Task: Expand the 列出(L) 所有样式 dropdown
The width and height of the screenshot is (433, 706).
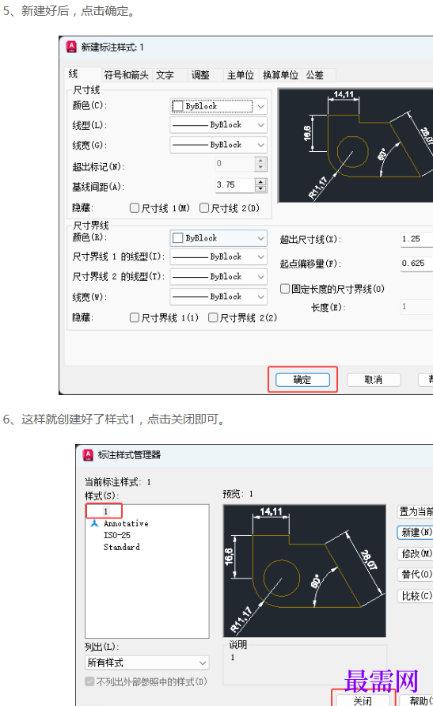Action: 146,662
